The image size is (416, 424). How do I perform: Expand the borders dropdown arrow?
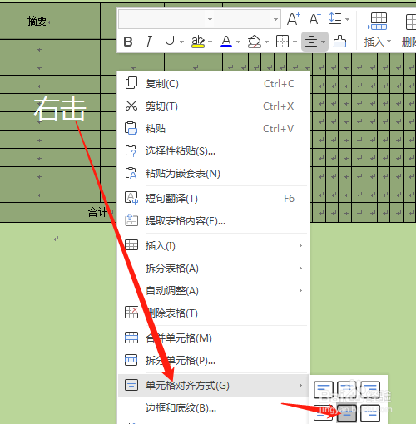coord(295,42)
